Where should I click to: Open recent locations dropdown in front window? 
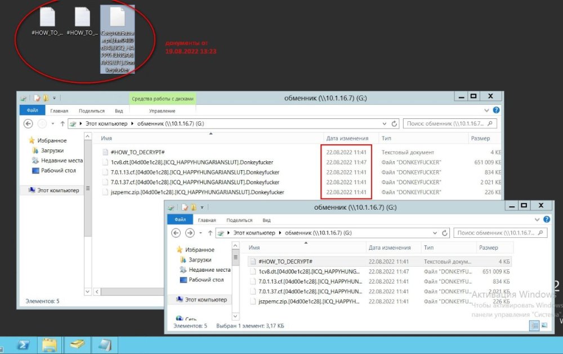(200, 233)
